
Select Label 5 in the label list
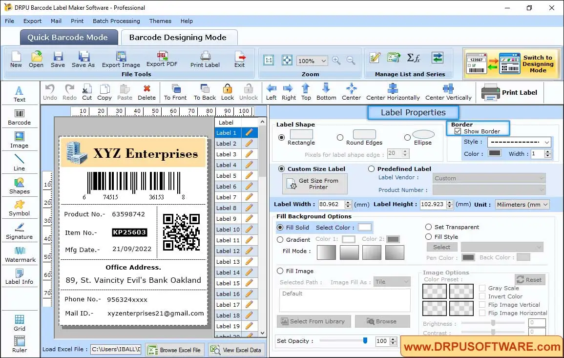pos(227,175)
